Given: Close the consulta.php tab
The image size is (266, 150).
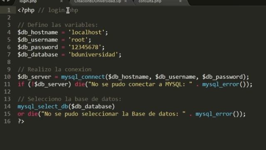Looking at the screenshot, I should click(x=180, y=1).
